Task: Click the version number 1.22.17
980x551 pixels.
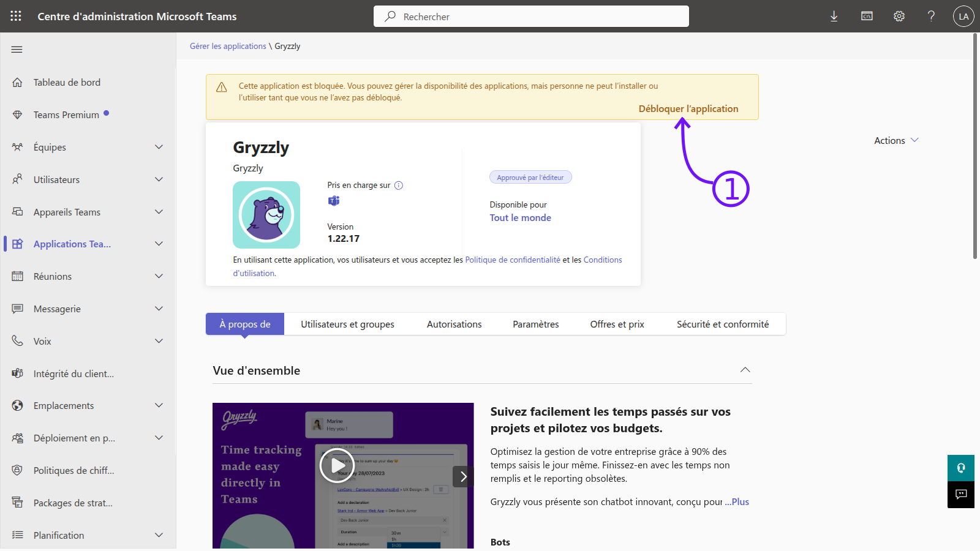Action: [x=344, y=239]
